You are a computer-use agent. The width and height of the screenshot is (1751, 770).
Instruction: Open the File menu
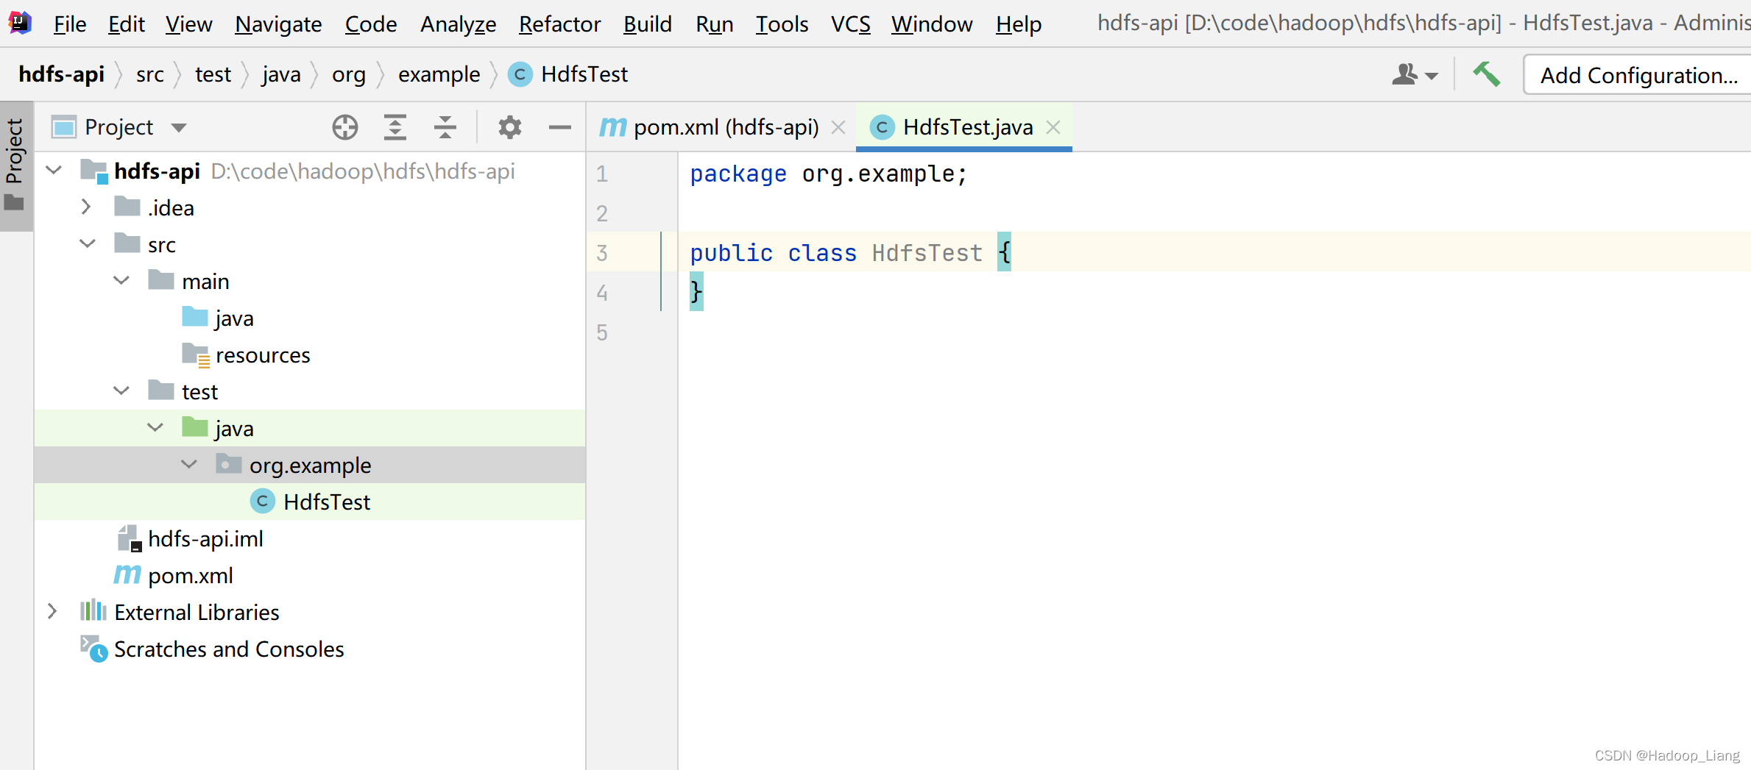(70, 24)
